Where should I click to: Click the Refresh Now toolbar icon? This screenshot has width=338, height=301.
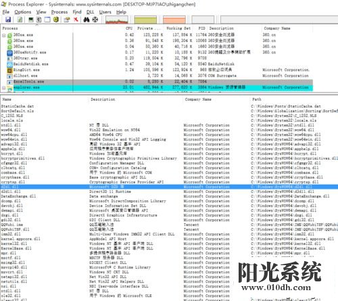point(20,20)
